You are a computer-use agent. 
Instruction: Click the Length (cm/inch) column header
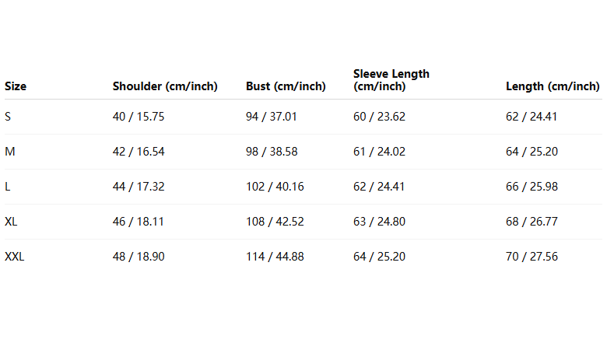(553, 86)
